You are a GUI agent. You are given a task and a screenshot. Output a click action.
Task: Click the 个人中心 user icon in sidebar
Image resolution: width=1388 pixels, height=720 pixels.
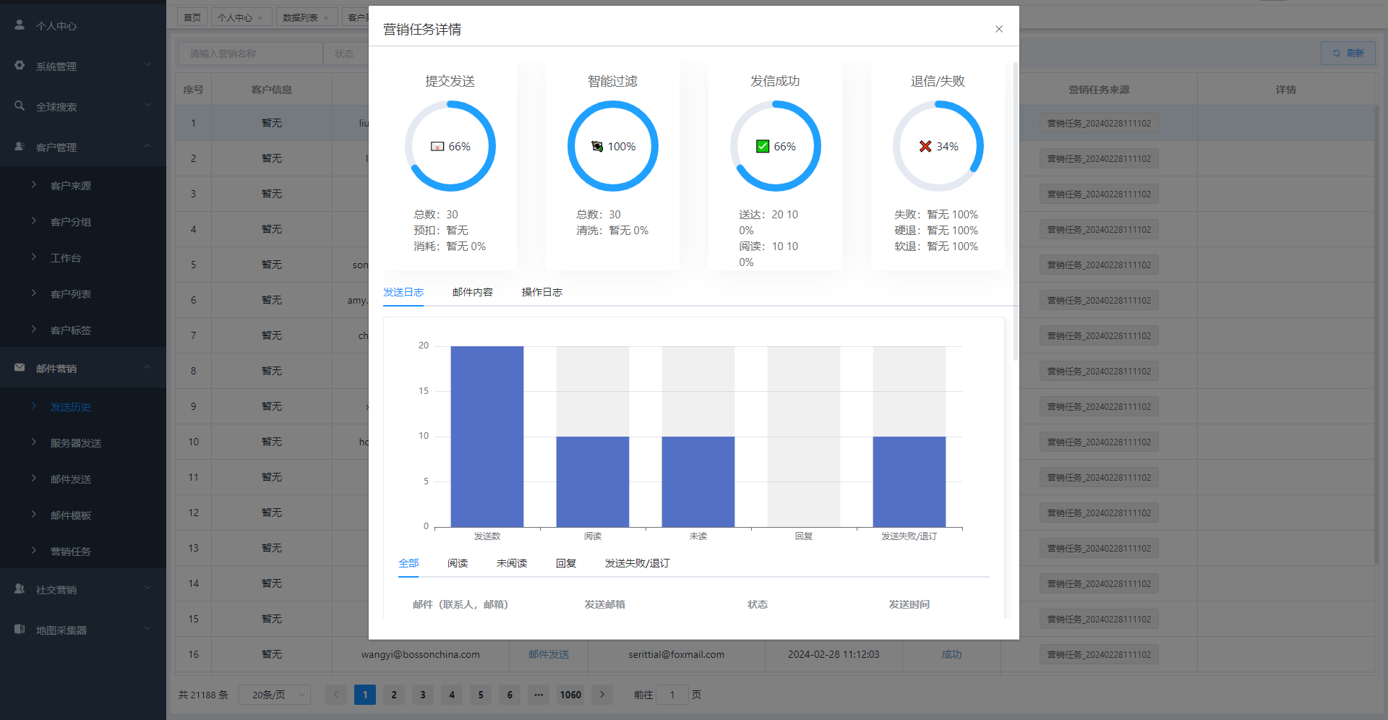(x=20, y=25)
